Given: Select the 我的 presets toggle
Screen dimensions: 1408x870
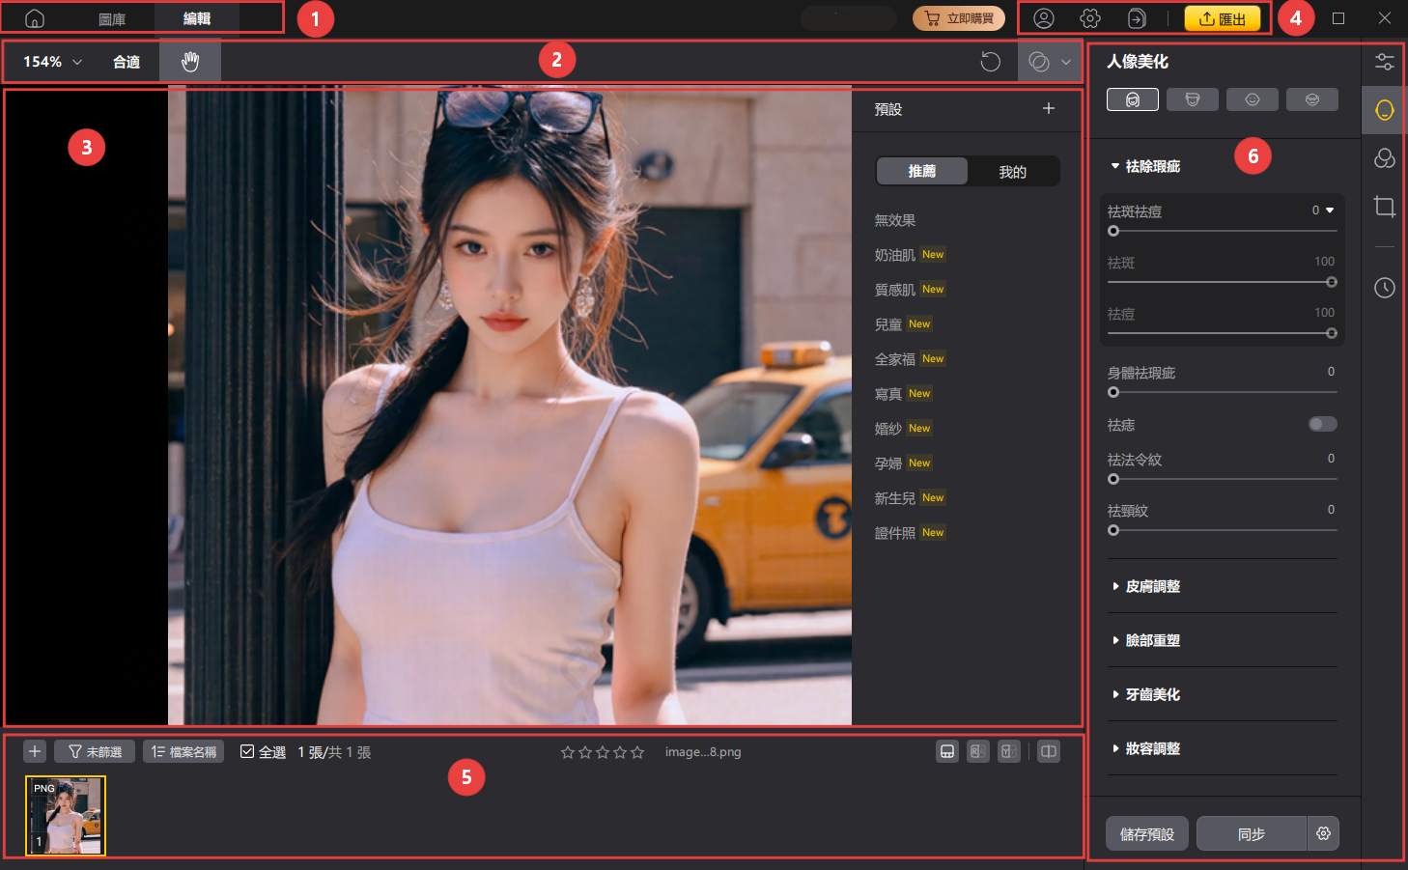Looking at the screenshot, I should pyautogui.click(x=1012, y=172).
